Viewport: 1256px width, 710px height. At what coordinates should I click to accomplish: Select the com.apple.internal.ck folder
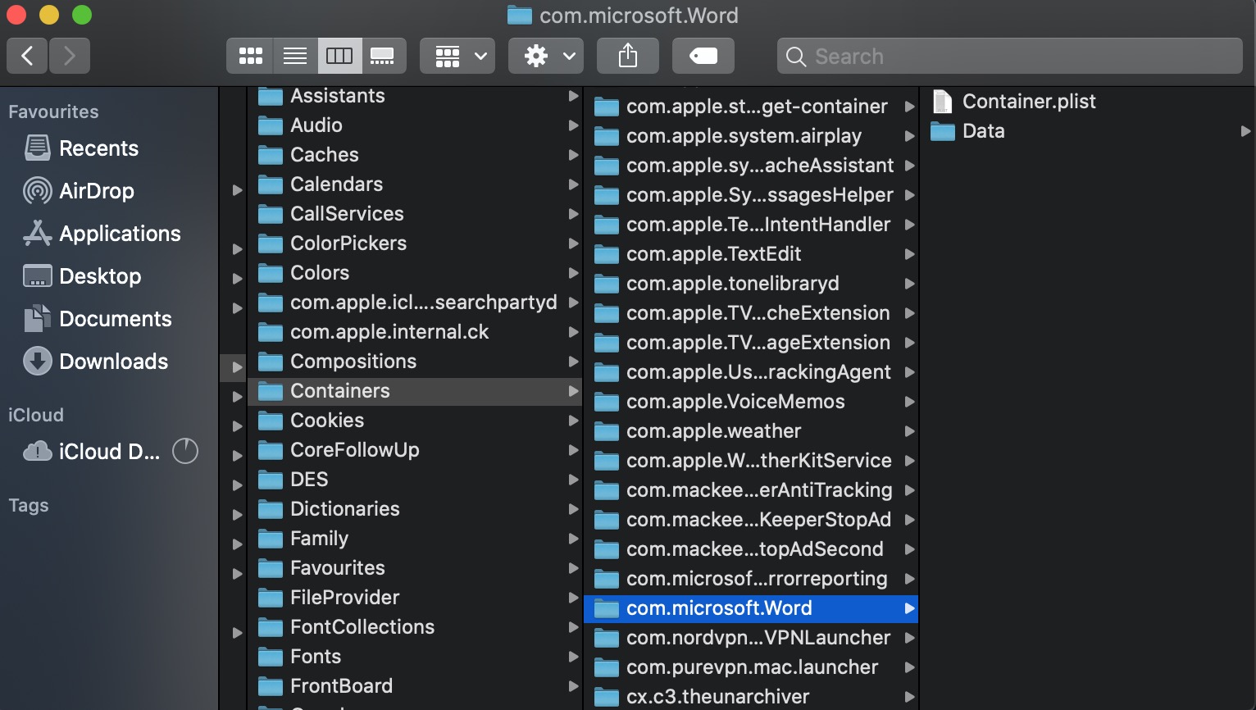(x=415, y=332)
